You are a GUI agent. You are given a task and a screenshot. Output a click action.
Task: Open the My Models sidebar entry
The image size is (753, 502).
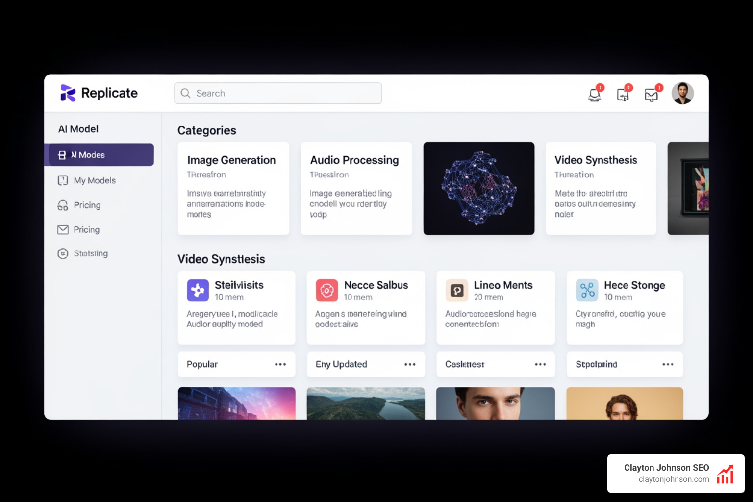tap(95, 180)
